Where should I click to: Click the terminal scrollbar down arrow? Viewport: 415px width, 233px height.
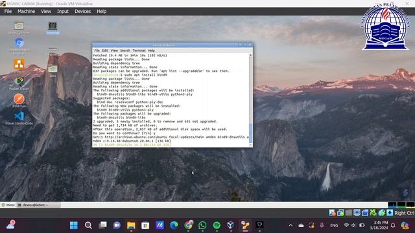click(251, 145)
